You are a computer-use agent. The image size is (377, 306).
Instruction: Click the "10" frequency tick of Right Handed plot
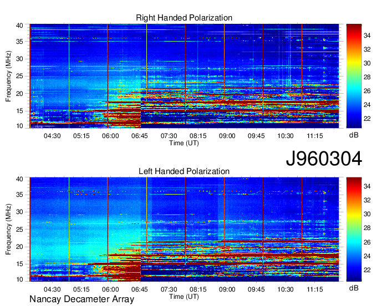tap(19, 126)
